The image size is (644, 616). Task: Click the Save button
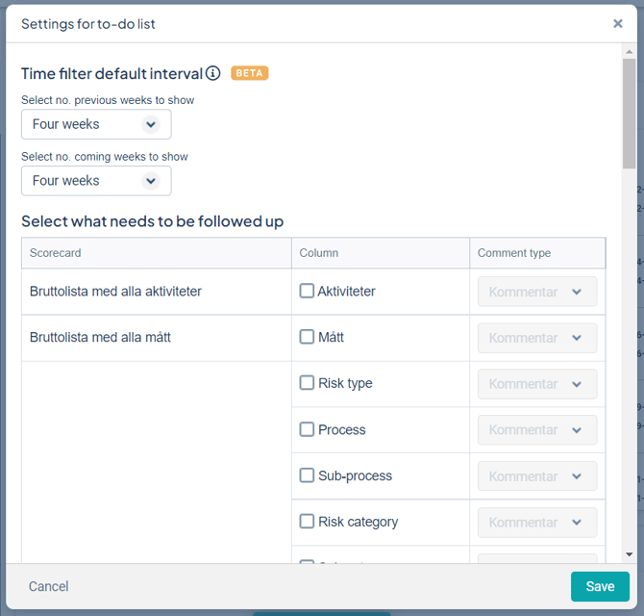coord(600,586)
